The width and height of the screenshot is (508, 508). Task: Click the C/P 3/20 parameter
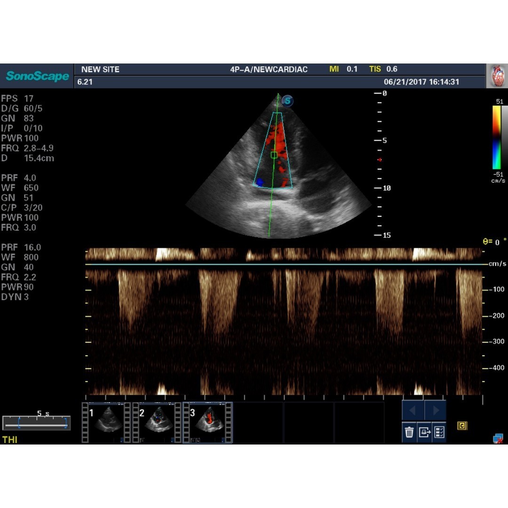click(22, 208)
